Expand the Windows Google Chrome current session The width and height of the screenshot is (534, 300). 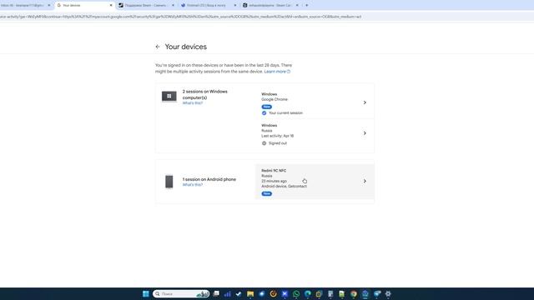(365, 102)
